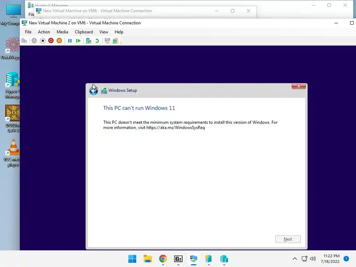Maximize the background New Virtual Machine window
Screen dimensions: 356x267
(233, 11)
